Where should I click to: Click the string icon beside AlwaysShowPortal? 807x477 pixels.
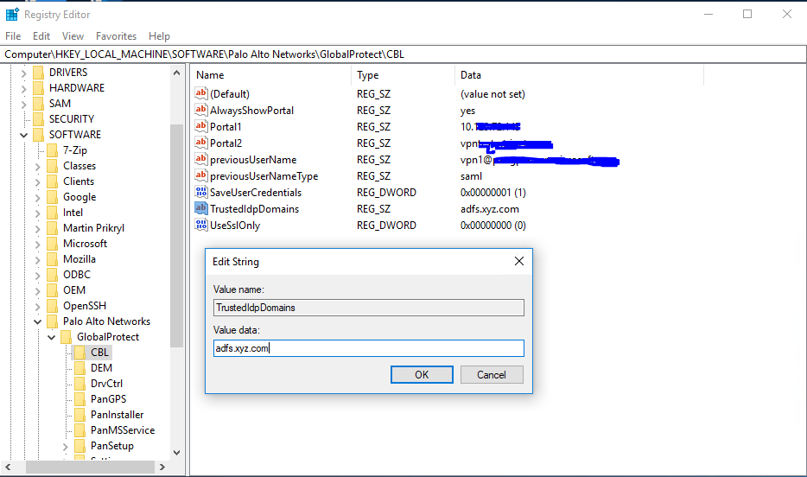click(200, 110)
